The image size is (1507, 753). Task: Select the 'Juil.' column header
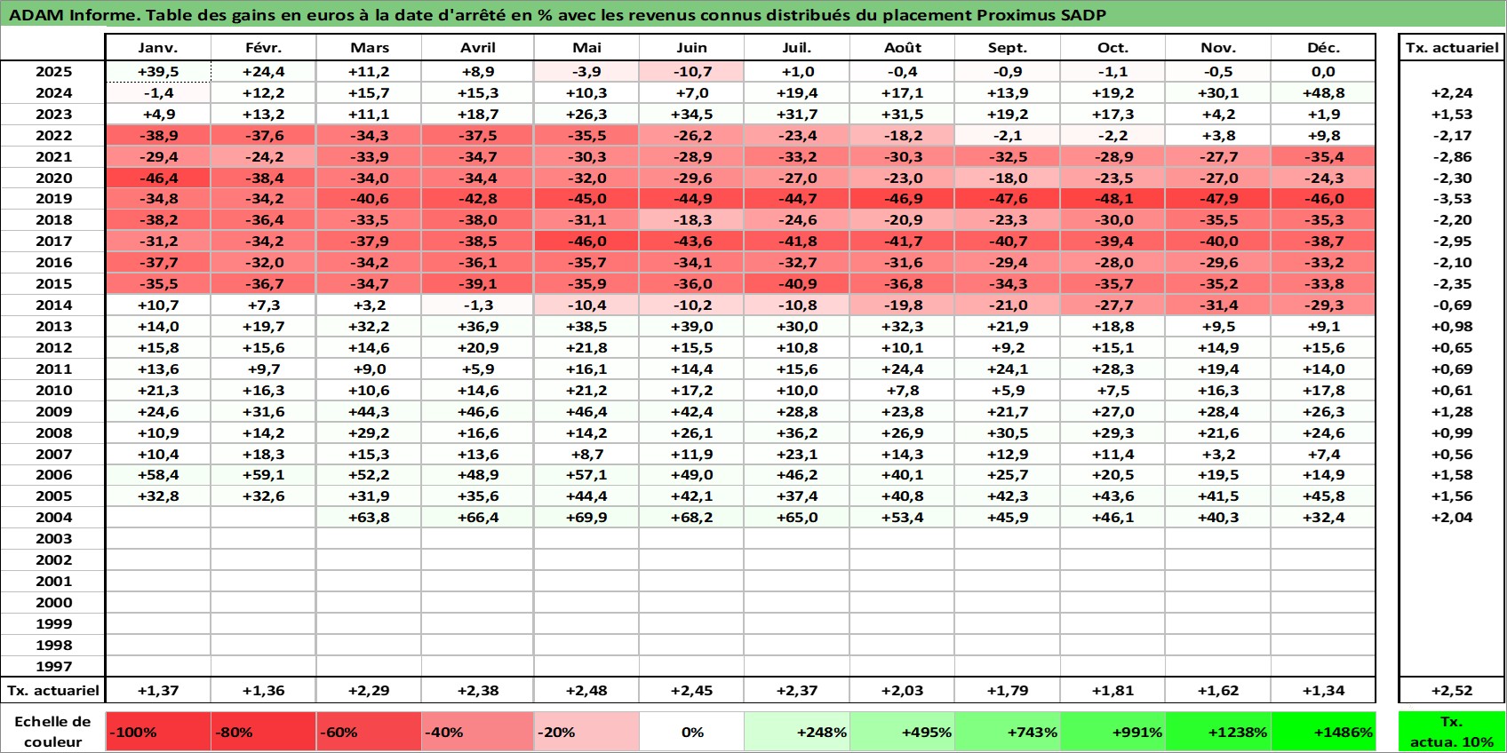[x=797, y=48]
